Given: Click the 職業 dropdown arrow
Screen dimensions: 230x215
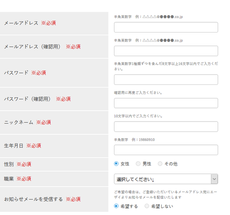Looking at the screenshot, I should [214, 179].
